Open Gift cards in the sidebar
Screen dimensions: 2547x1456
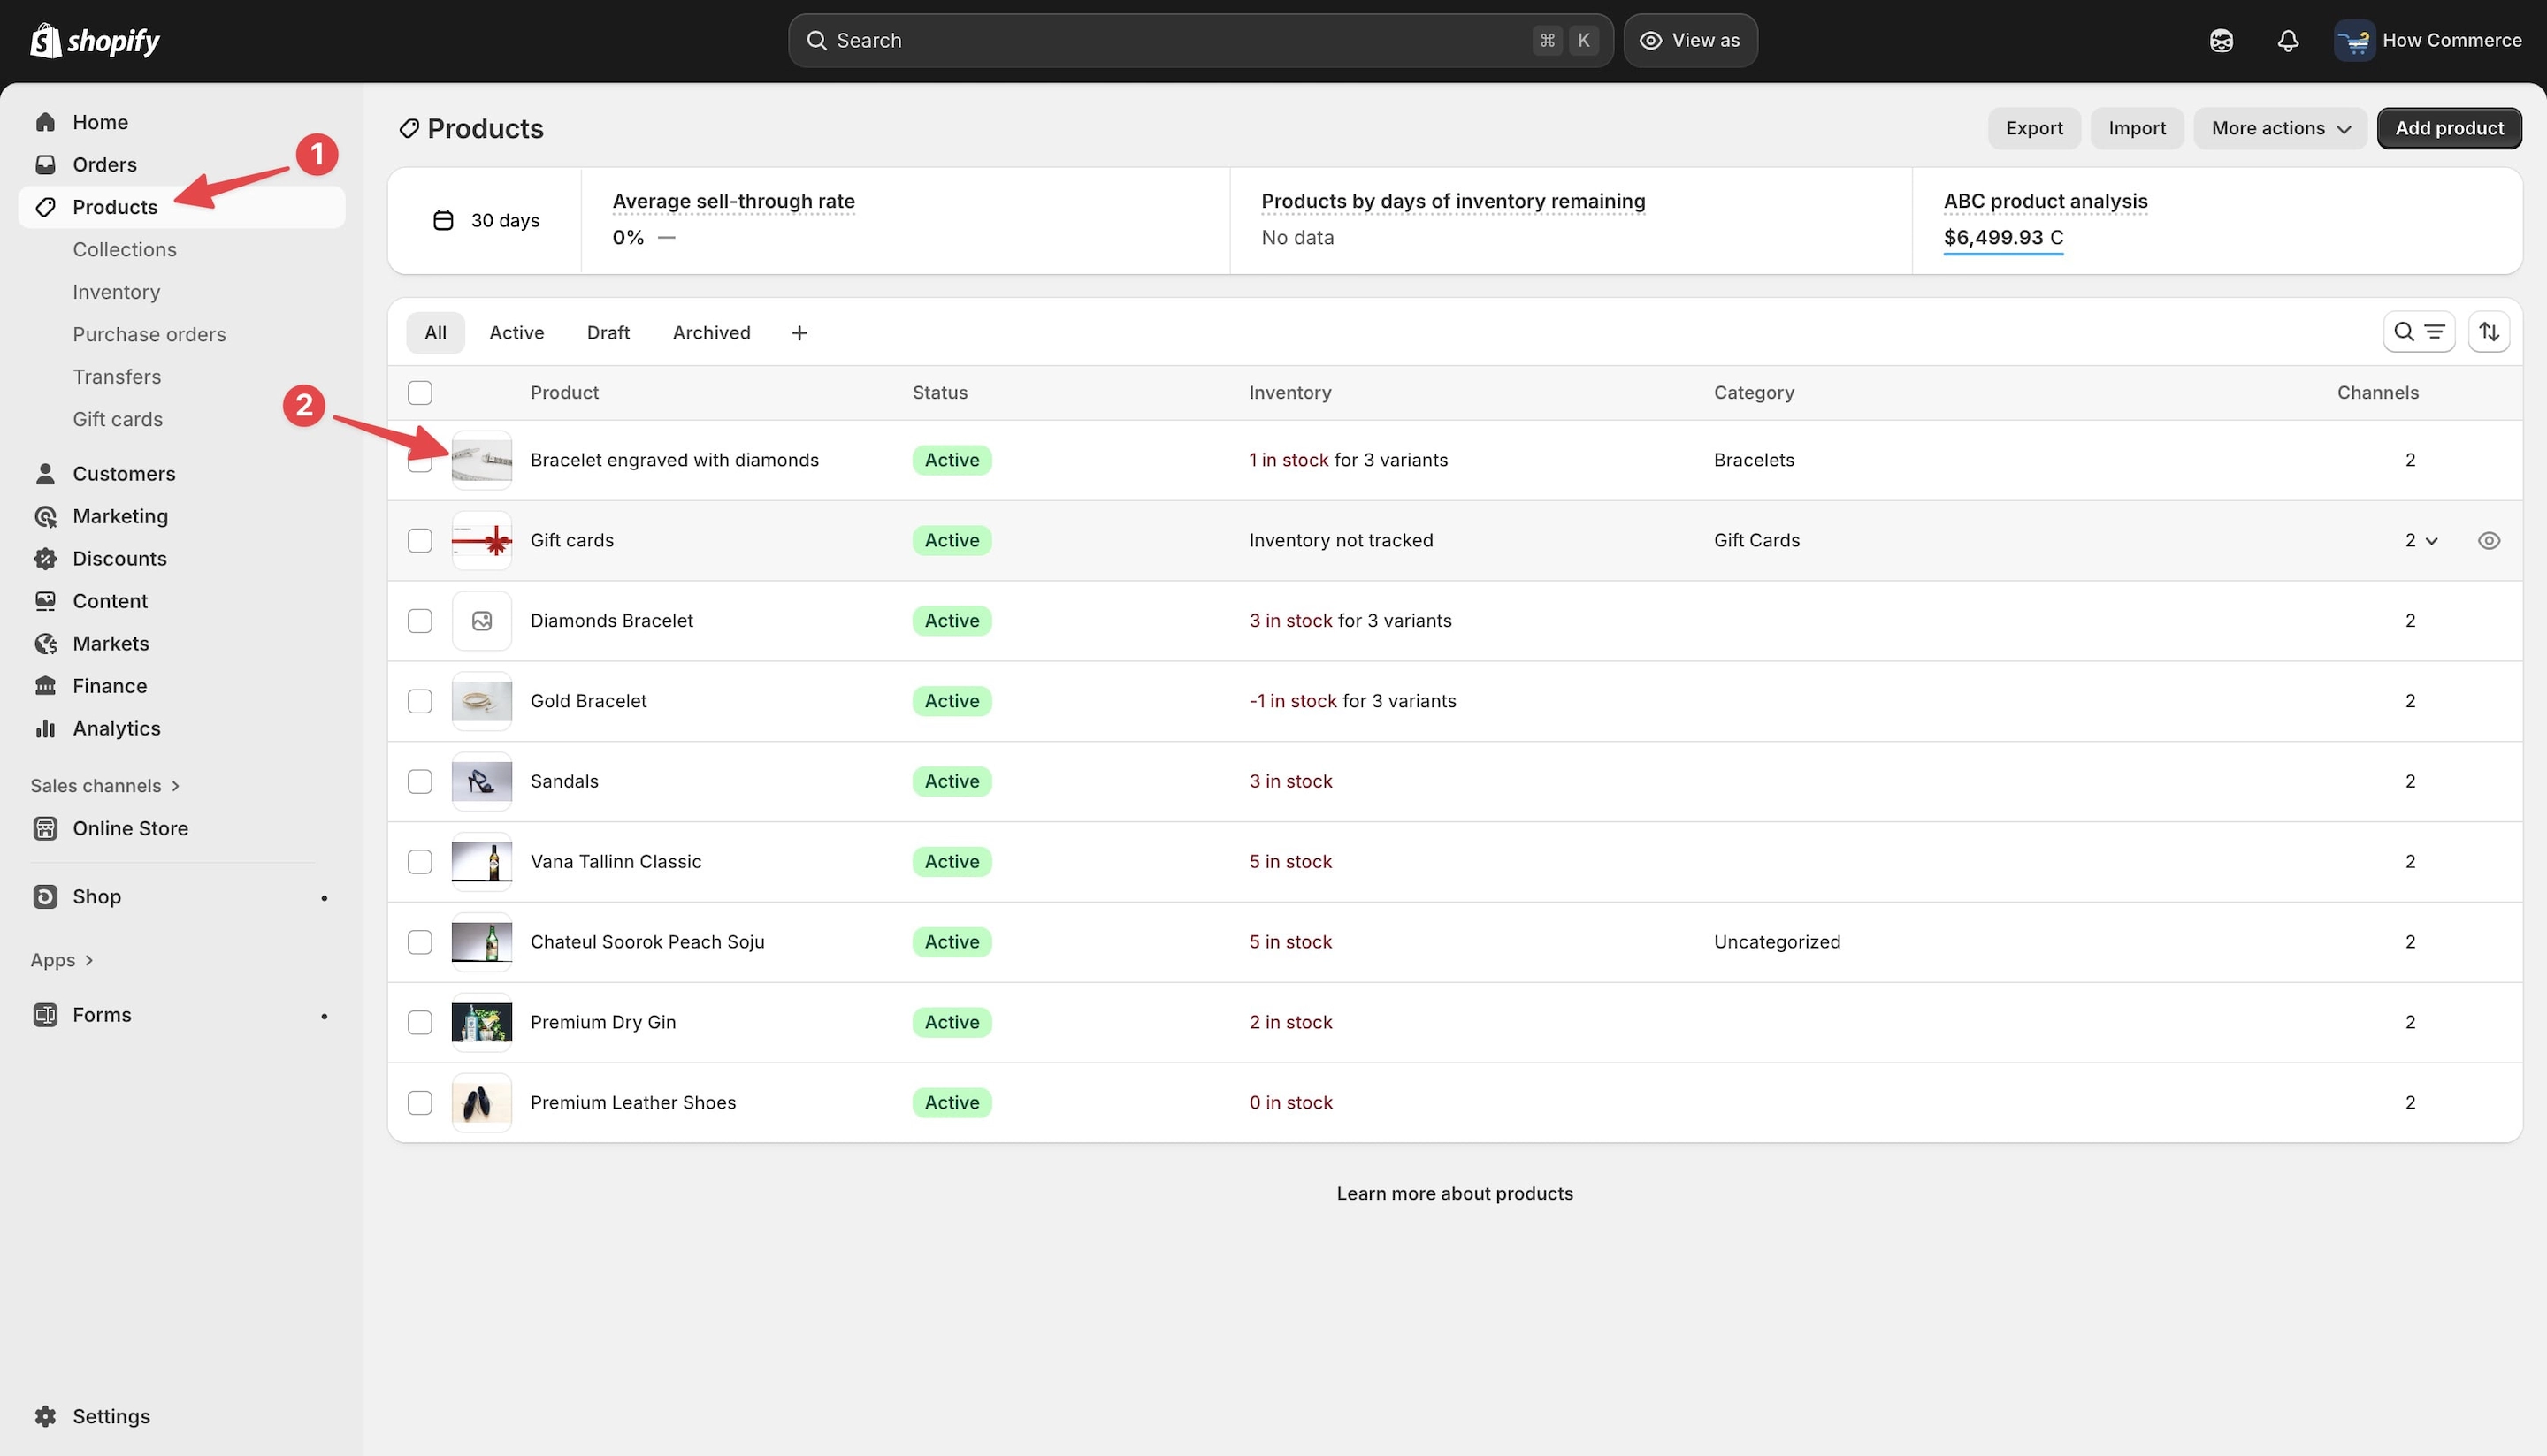pos(117,420)
